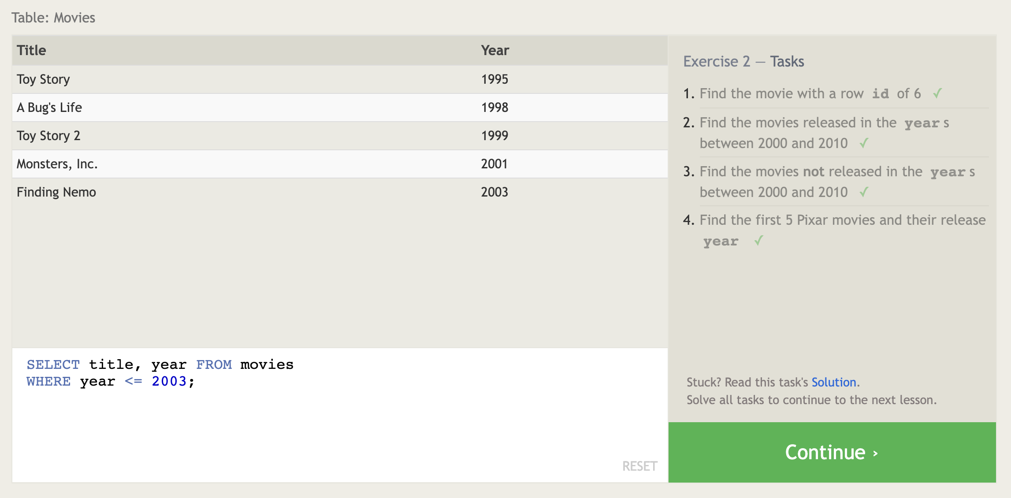Click task 1 about row id 6
Screen dimensions: 1011x498
[x=810, y=93]
